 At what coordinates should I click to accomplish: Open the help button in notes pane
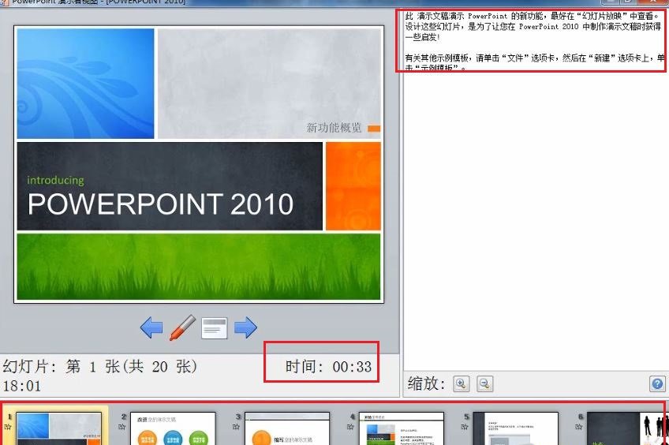coord(657,383)
